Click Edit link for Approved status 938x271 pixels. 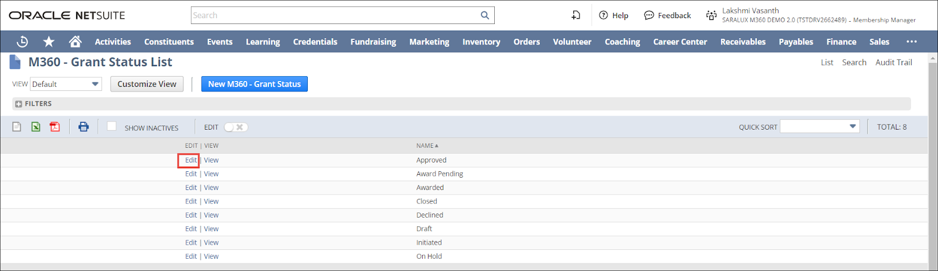[191, 160]
